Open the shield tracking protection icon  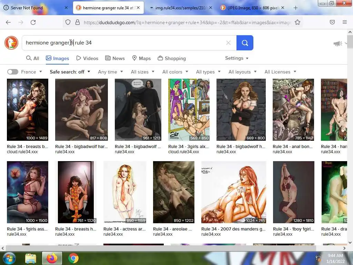point(68,22)
